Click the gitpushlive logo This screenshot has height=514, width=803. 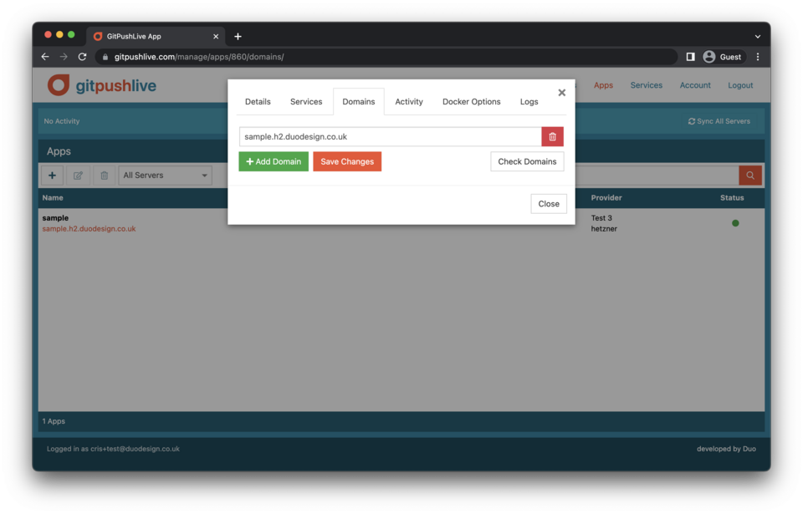(102, 85)
